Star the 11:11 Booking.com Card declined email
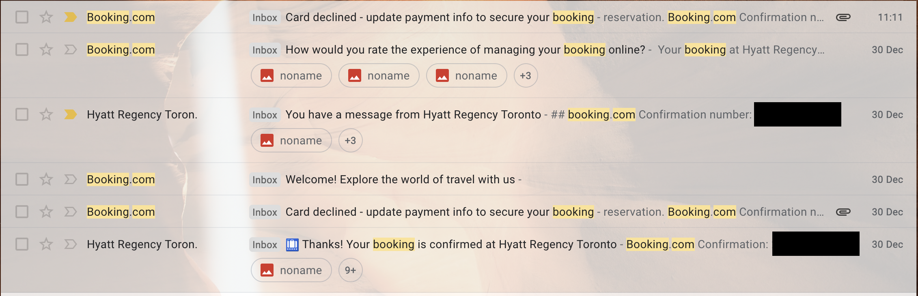The image size is (918, 296). click(x=46, y=17)
